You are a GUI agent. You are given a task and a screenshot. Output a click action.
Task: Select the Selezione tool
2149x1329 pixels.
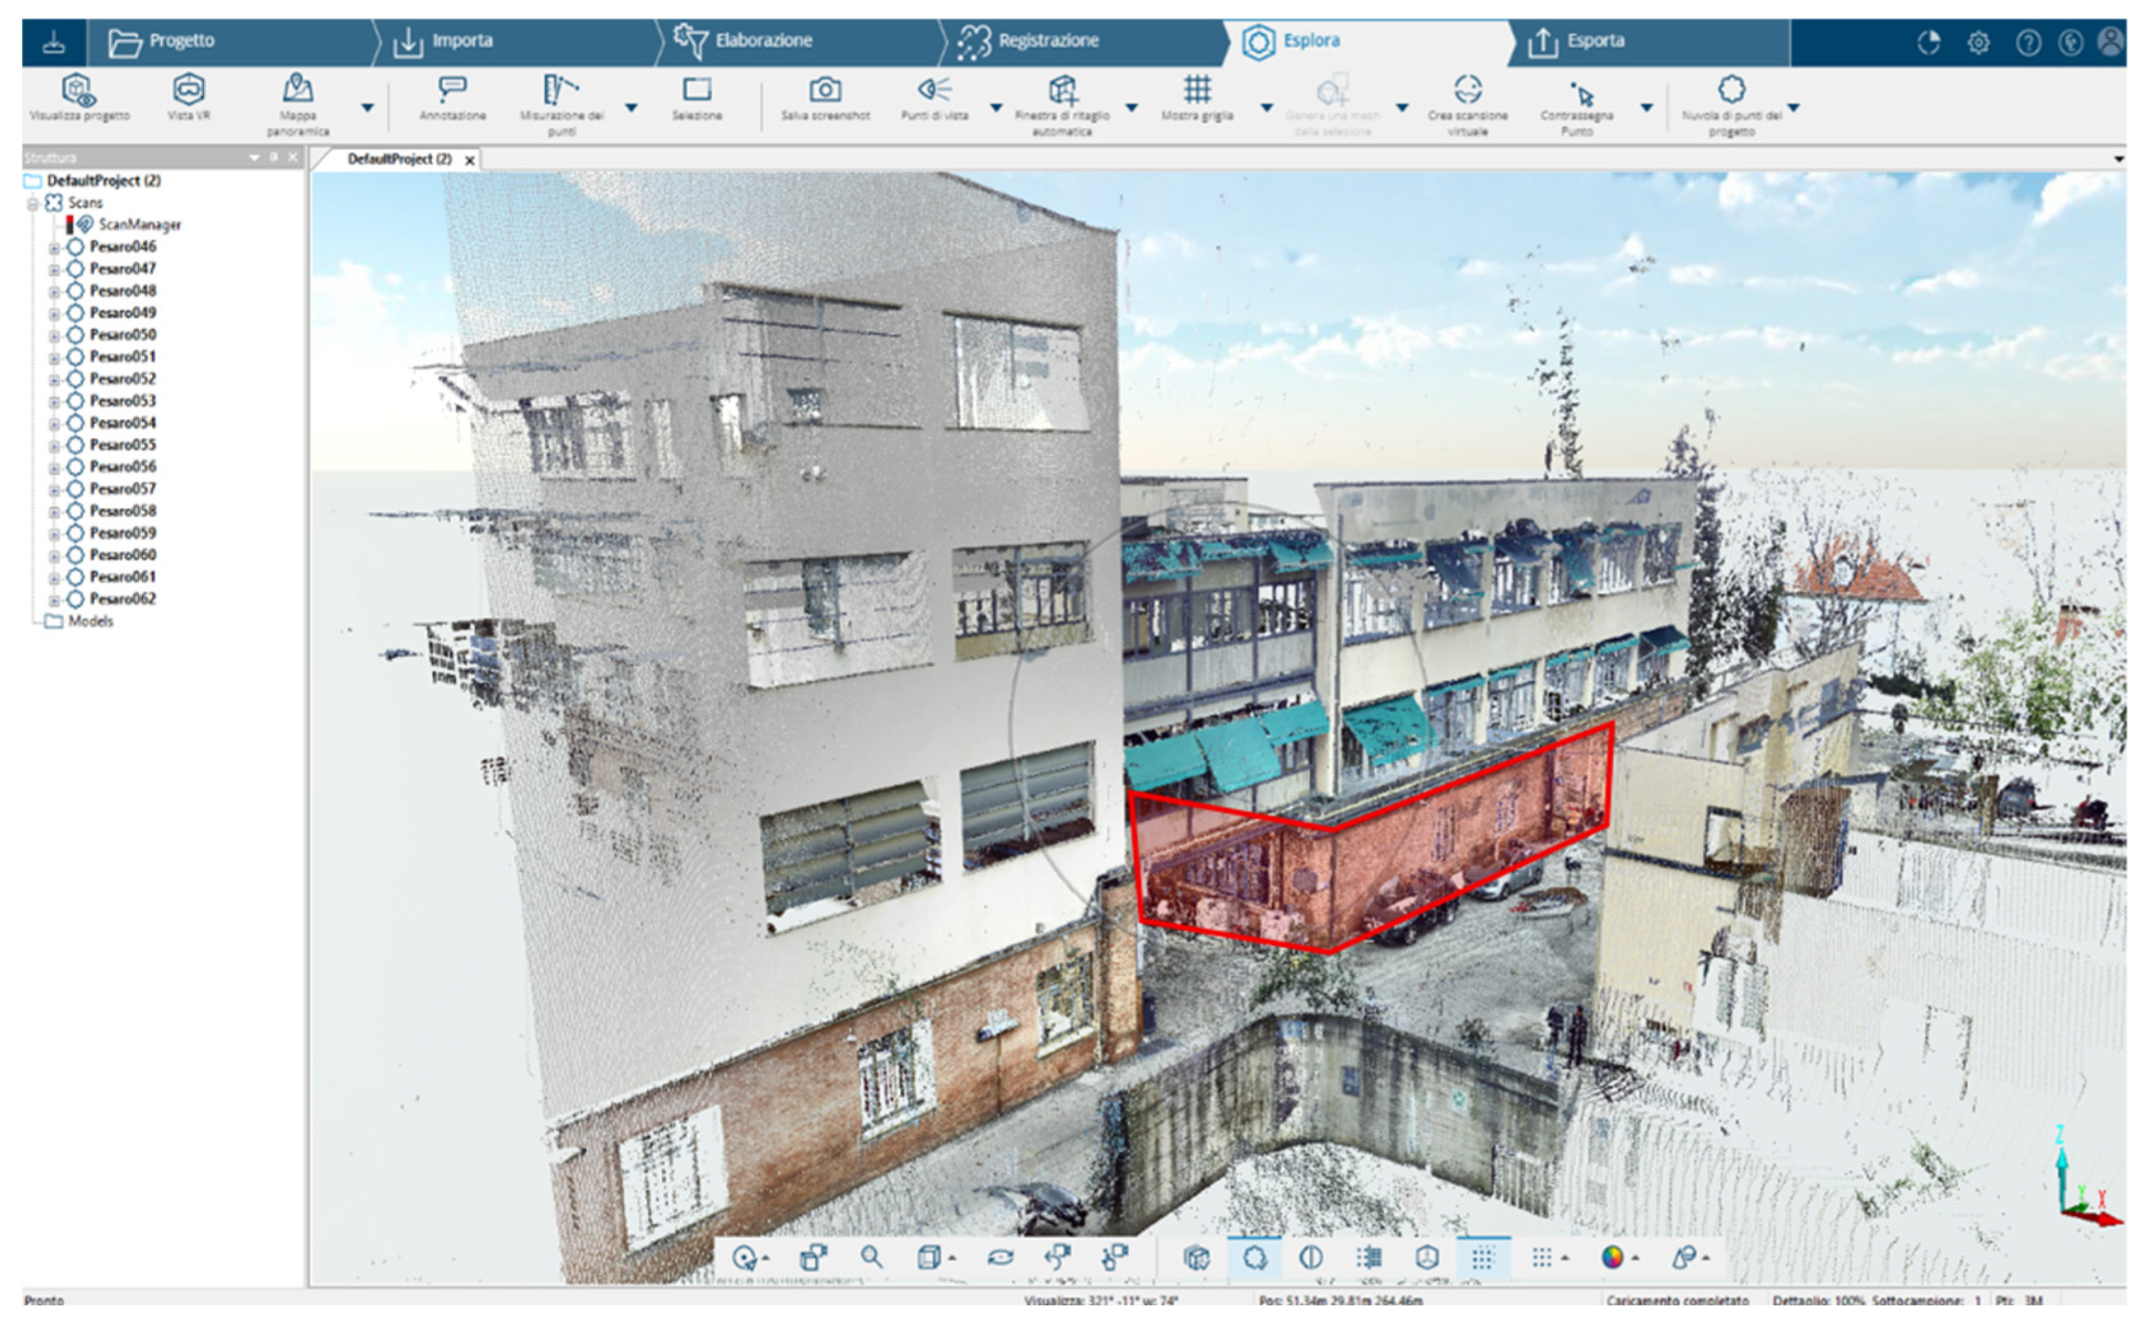tap(696, 90)
